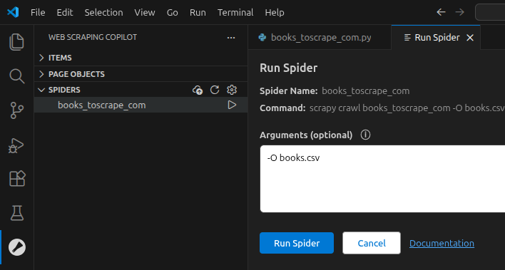Open Spiders settings gear
This screenshot has width=505, height=270.
[x=232, y=90]
